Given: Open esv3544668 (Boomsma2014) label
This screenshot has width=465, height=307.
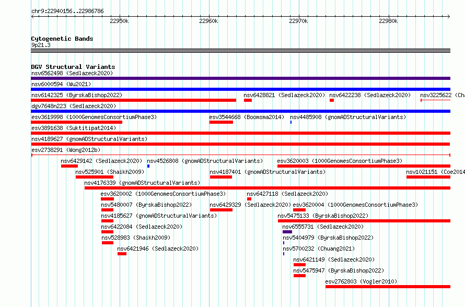Looking at the screenshot, I should tap(247, 117).
